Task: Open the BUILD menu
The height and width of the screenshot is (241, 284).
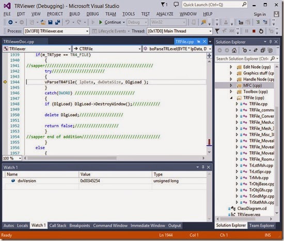Action: pyautogui.click(x=75, y=14)
